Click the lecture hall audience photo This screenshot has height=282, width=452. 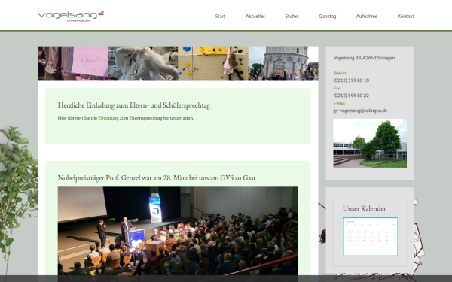pyautogui.click(x=178, y=231)
